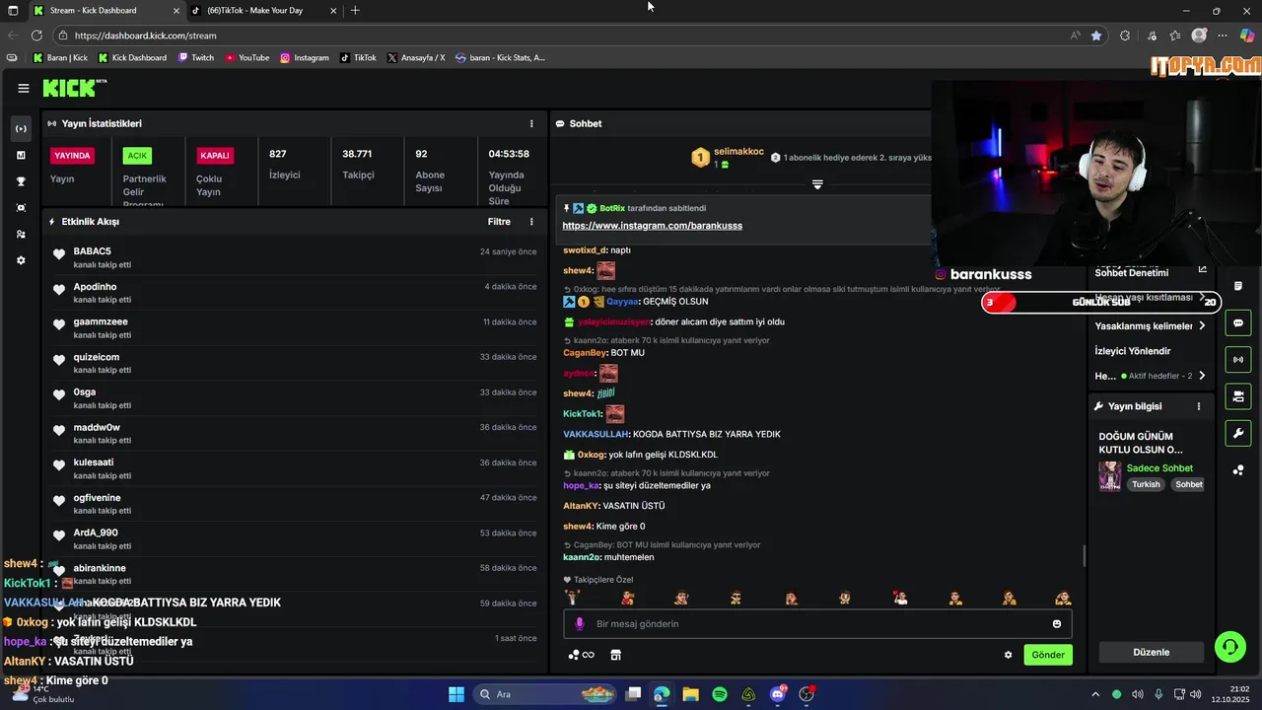The width and height of the screenshot is (1262, 710).
Task: Open Yayın bilgisi three-dot menu
Action: (x=1199, y=406)
